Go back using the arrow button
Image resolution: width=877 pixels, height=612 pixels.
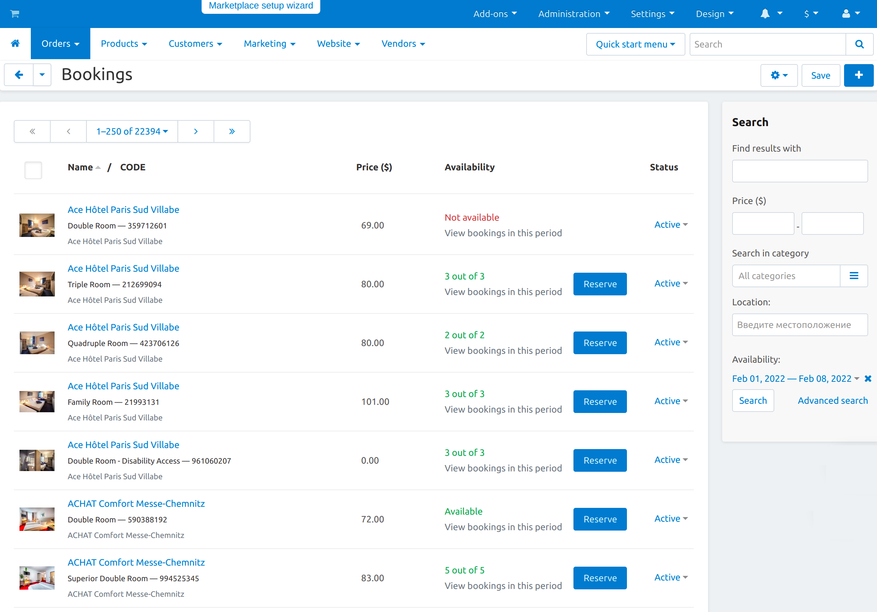(19, 75)
